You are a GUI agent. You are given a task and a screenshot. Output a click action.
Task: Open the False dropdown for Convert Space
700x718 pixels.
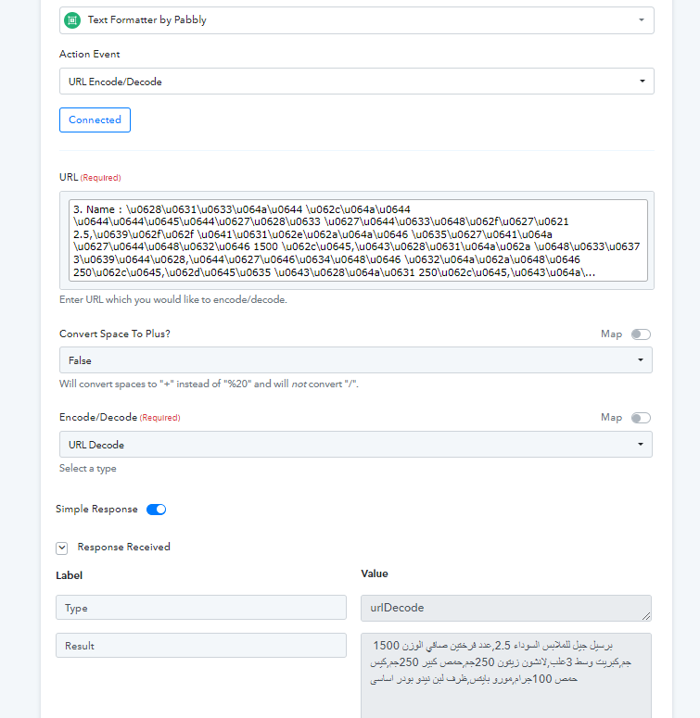pyautogui.click(x=355, y=359)
